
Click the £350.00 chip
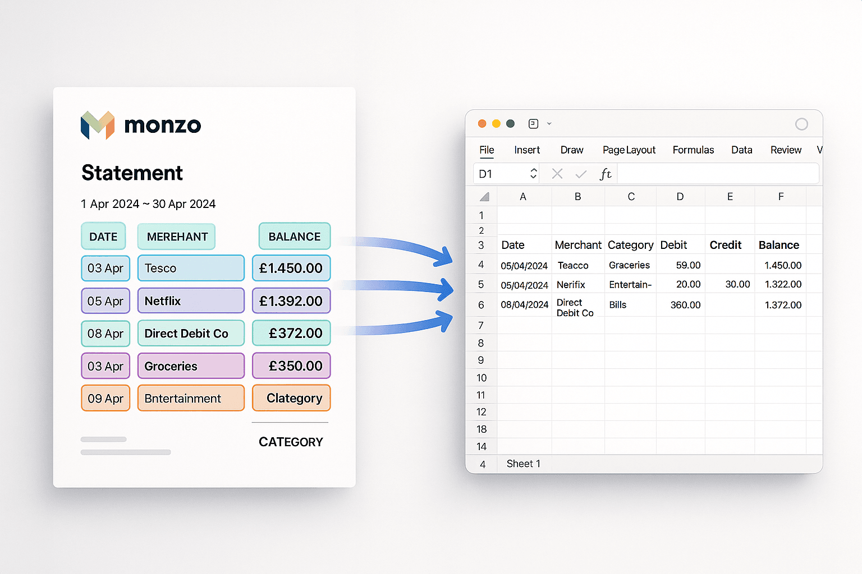click(x=291, y=366)
